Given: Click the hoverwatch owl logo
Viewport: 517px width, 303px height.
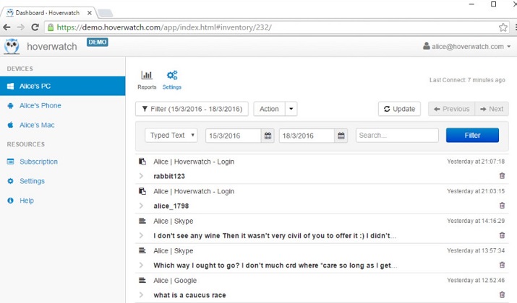Looking at the screenshot, I should click(x=12, y=46).
